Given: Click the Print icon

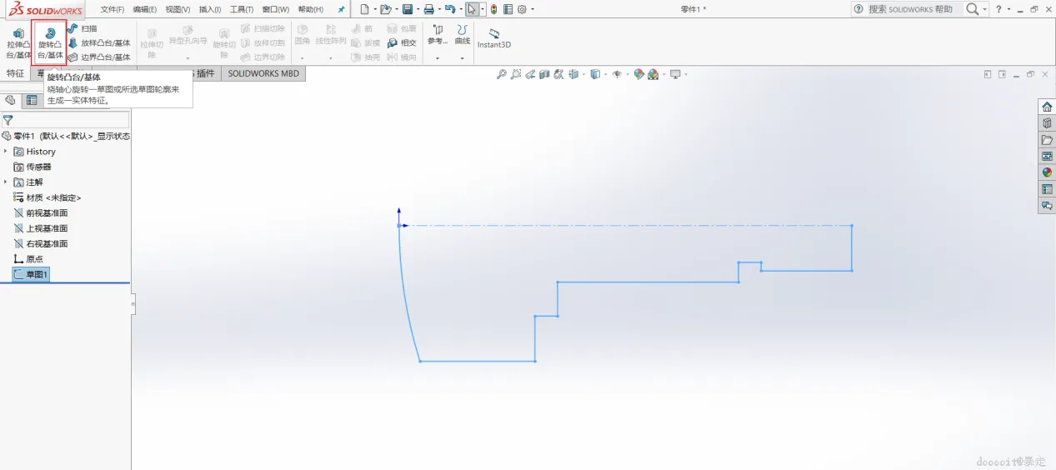Looking at the screenshot, I should (x=428, y=9).
